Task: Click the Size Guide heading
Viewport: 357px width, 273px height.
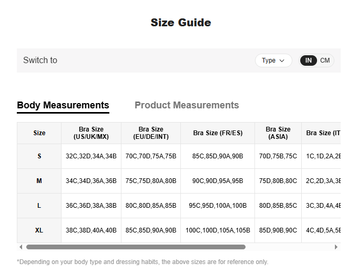Action: (181, 23)
